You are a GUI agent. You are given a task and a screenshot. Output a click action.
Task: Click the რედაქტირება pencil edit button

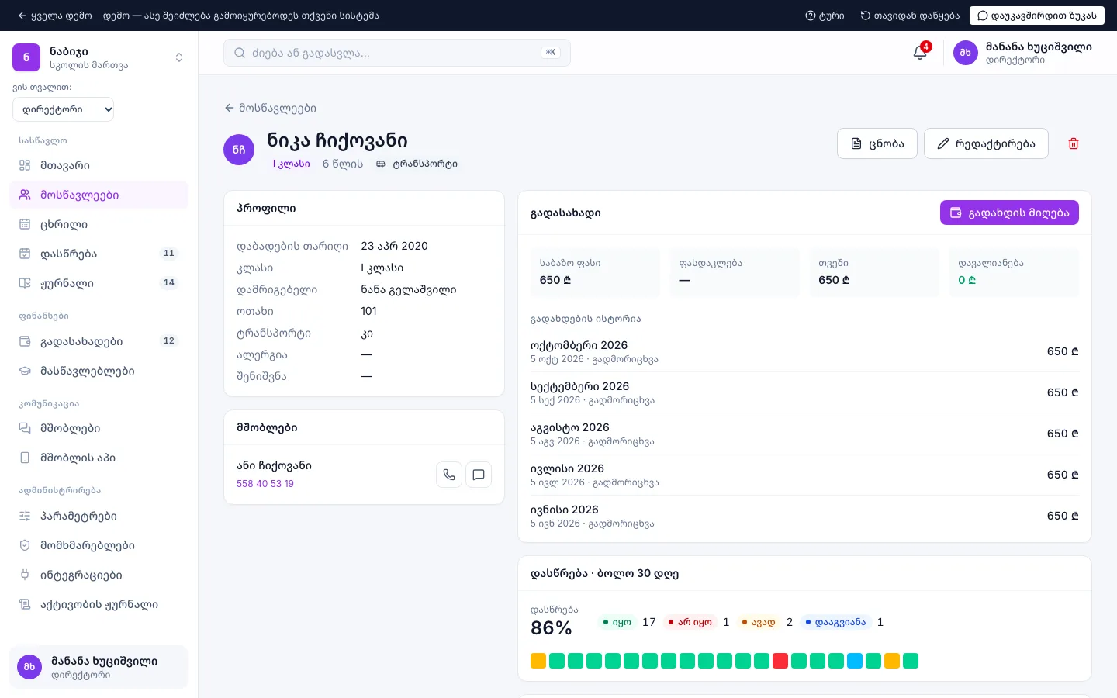[986, 143]
